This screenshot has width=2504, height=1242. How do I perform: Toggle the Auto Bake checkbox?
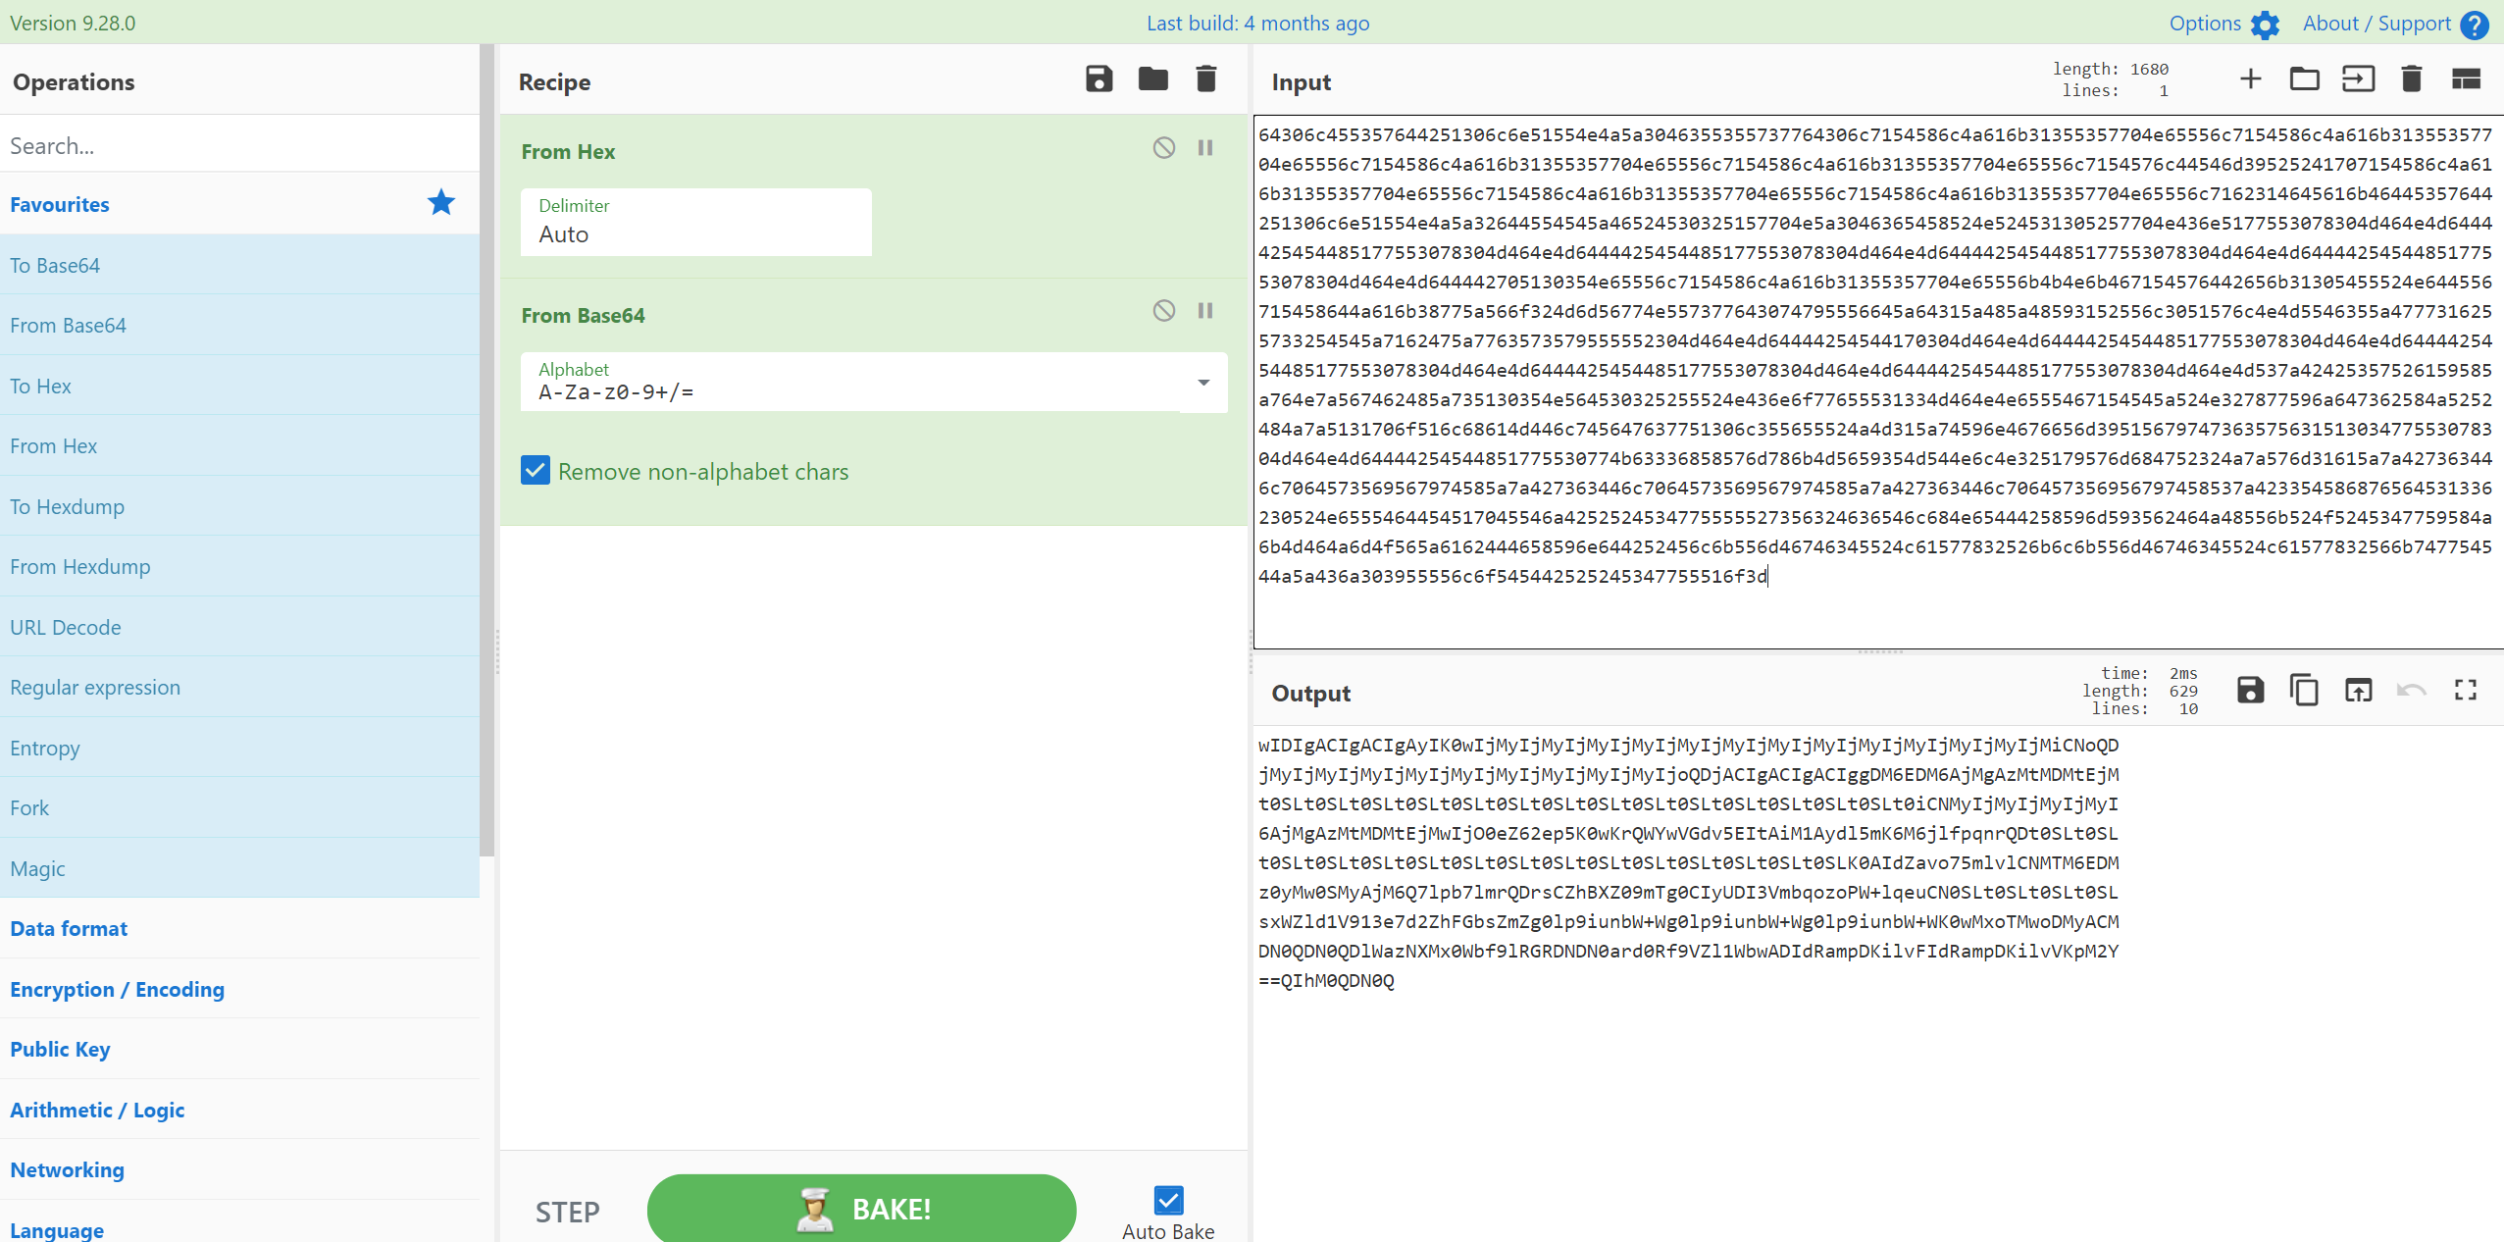click(x=1168, y=1200)
